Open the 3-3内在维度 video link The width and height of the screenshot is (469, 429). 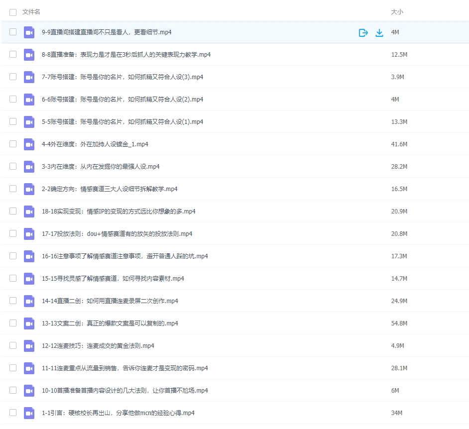click(x=100, y=166)
